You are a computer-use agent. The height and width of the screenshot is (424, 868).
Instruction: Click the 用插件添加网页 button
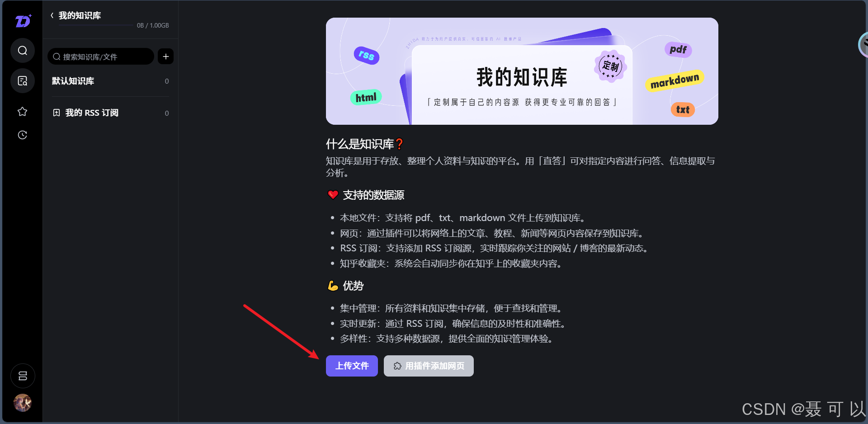(x=429, y=366)
